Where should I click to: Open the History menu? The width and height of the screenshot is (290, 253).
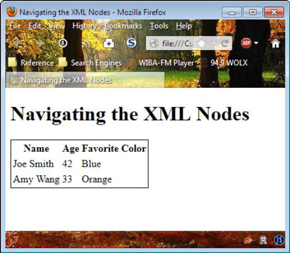point(85,26)
